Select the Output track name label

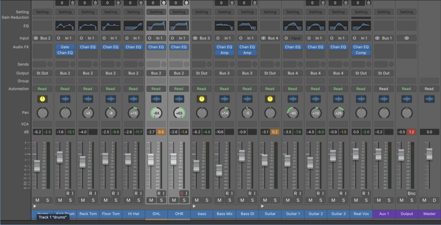pos(407,214)
